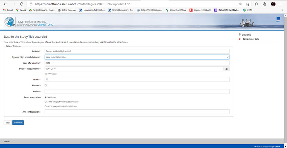Click the Uninettuno university logo
The image size is (287, 148).
pos(29,23)
